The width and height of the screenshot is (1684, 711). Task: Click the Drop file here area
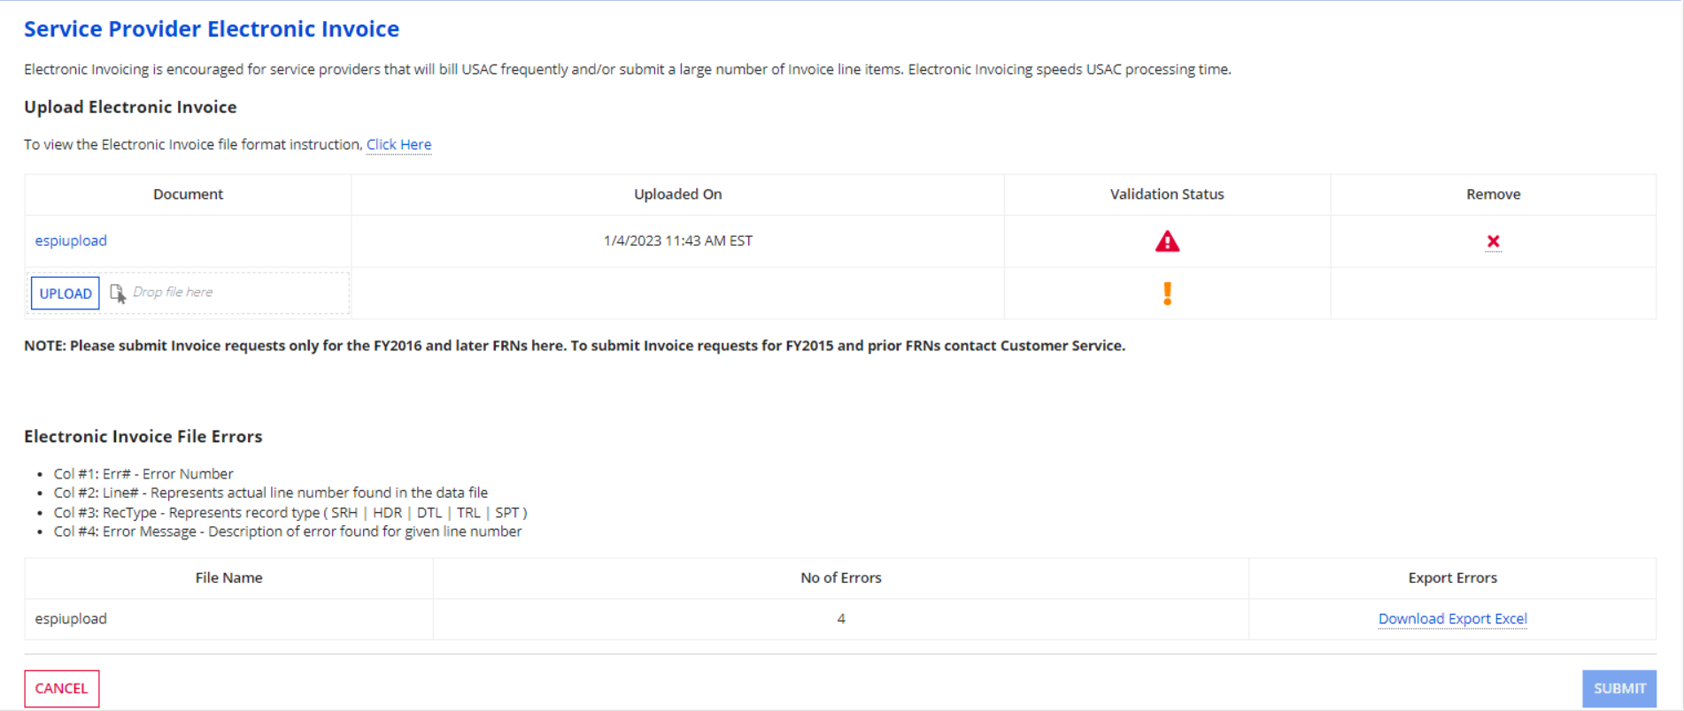tap(189, 293)
